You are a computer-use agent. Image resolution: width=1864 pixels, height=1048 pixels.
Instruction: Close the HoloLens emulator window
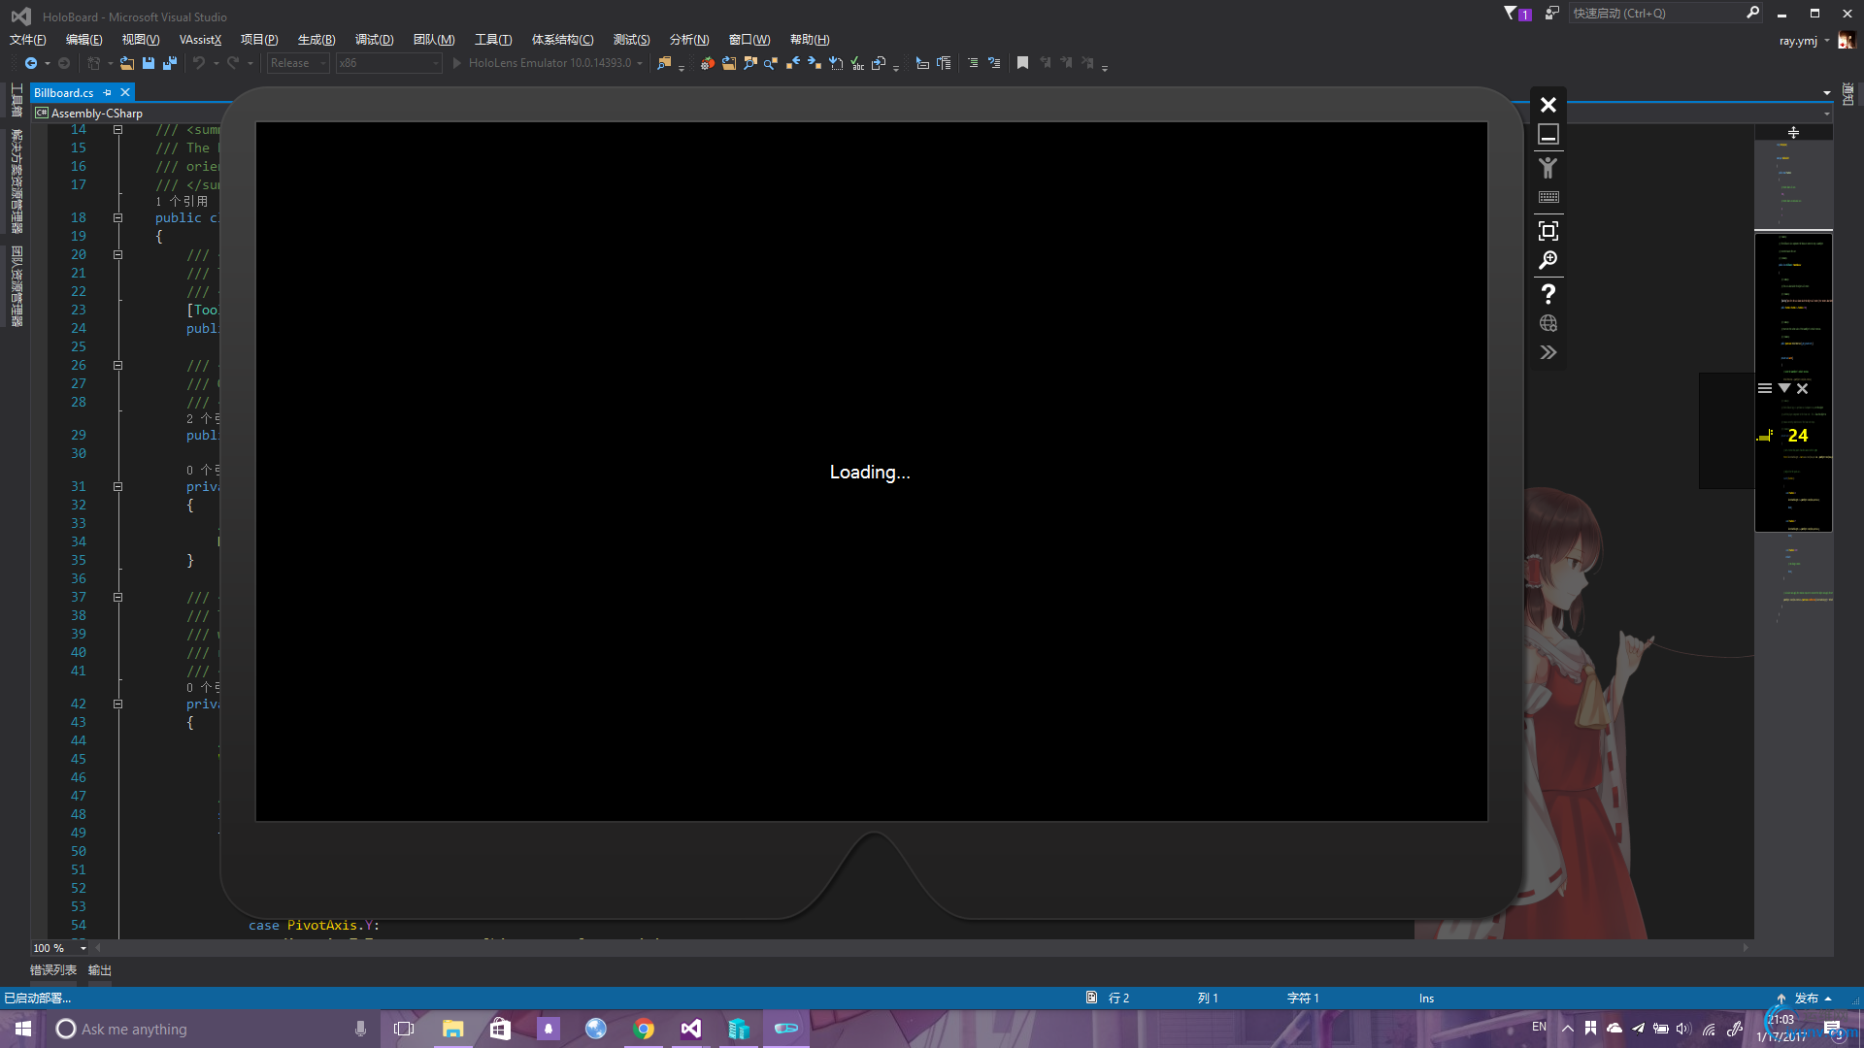(1548, 104)
